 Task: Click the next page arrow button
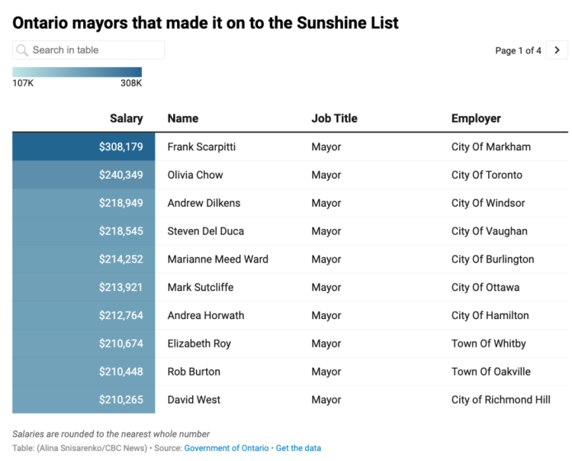tap(557, 50)
